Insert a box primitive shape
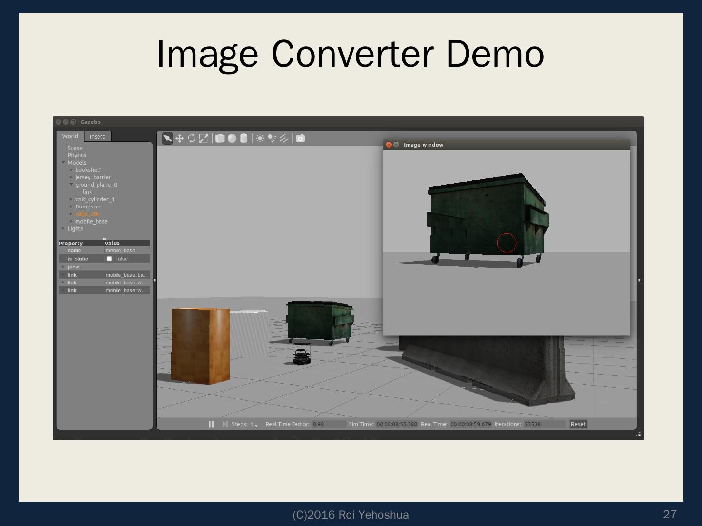 tap(220, 138)
